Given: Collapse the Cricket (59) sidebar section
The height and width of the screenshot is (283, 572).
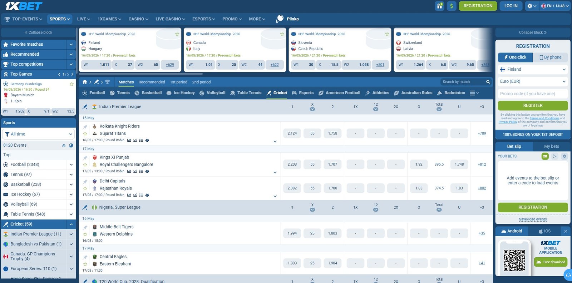Looking at the screenshot, I should 71,224.
